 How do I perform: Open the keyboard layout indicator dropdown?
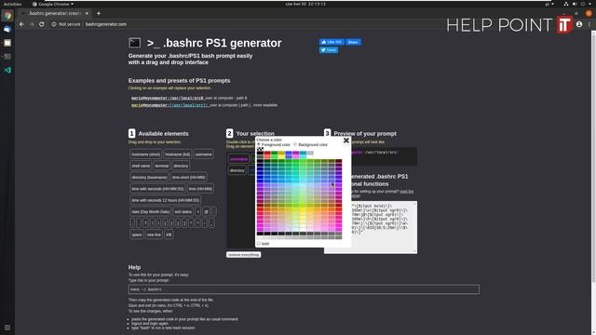pyautogui.click(x=549, y=4)
